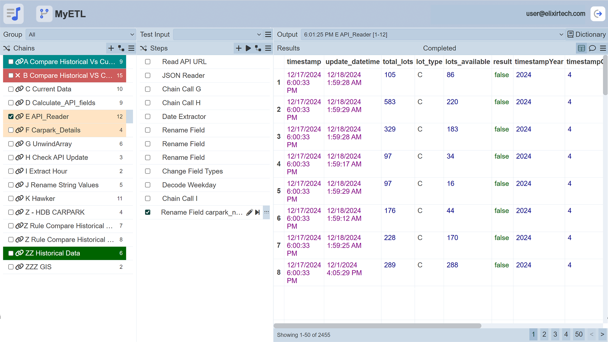
Task: Expand the Test Input dropdown
Action: pyautogui.click(x=218, y=34)
